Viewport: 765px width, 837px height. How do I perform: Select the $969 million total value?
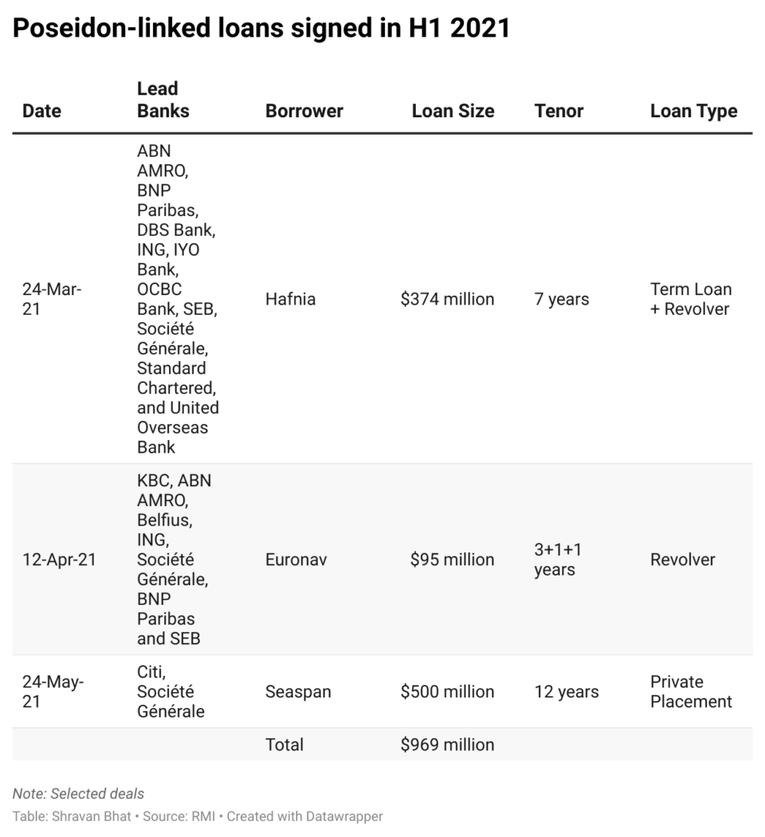tap(447, 745)
